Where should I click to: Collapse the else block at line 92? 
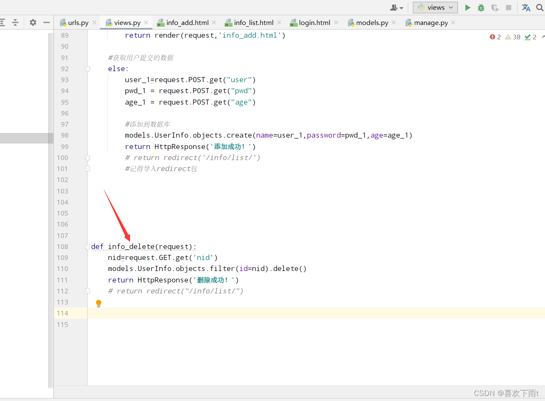click(x=88, y=69)
